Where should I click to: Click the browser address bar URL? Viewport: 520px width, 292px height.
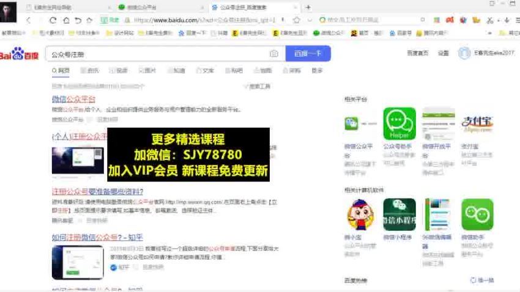(x=204, y=20)
